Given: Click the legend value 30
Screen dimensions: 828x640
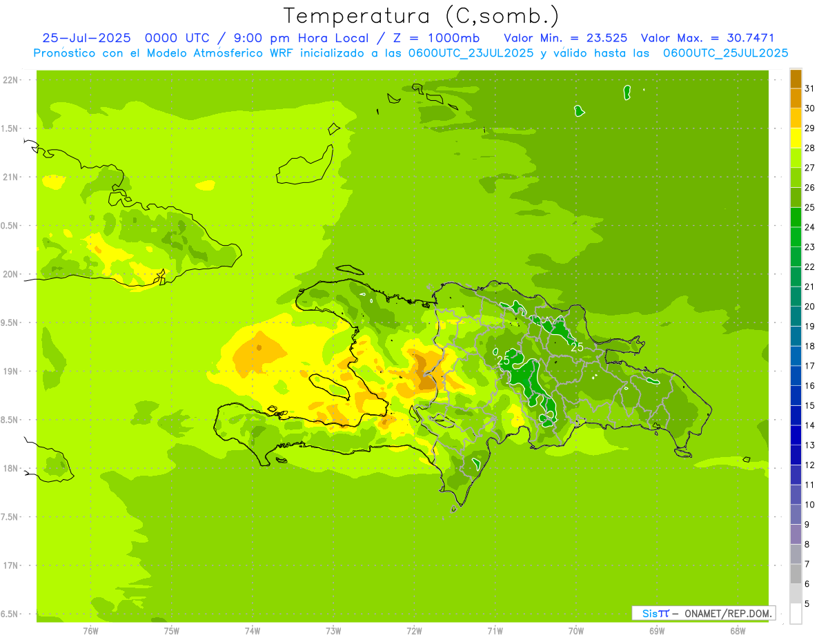Looking at the screenshot, I should (809, 108).
